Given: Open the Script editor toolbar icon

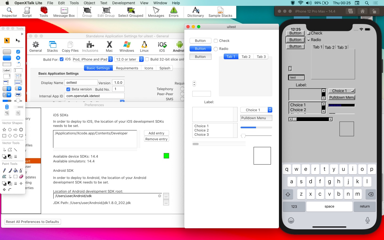Looking at the screenshot, I should pyautogui.click(x=27, y=12).
